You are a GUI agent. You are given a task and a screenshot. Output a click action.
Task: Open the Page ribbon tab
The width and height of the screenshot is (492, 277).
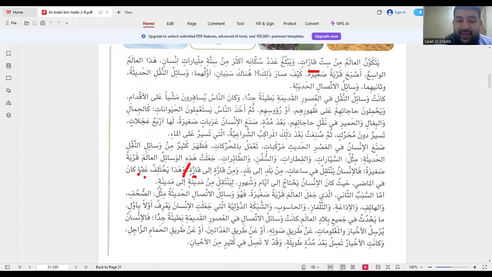192,23
